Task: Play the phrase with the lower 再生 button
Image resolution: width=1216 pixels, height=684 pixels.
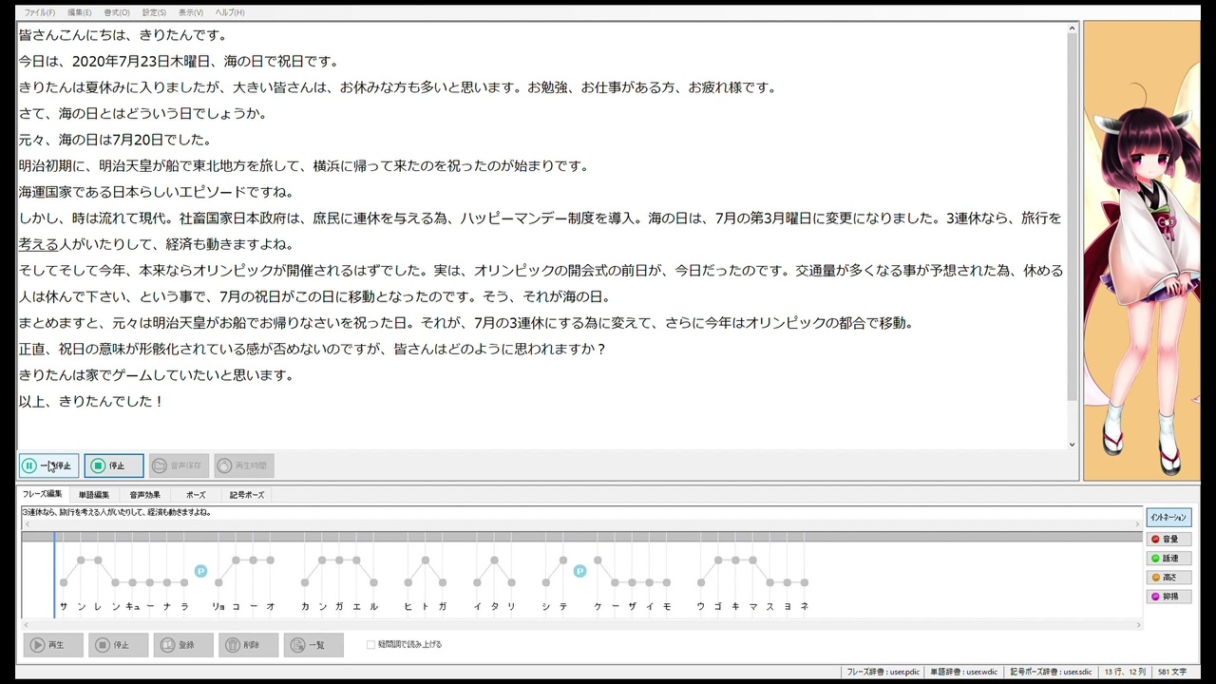Action: click(x=53, y=645)
